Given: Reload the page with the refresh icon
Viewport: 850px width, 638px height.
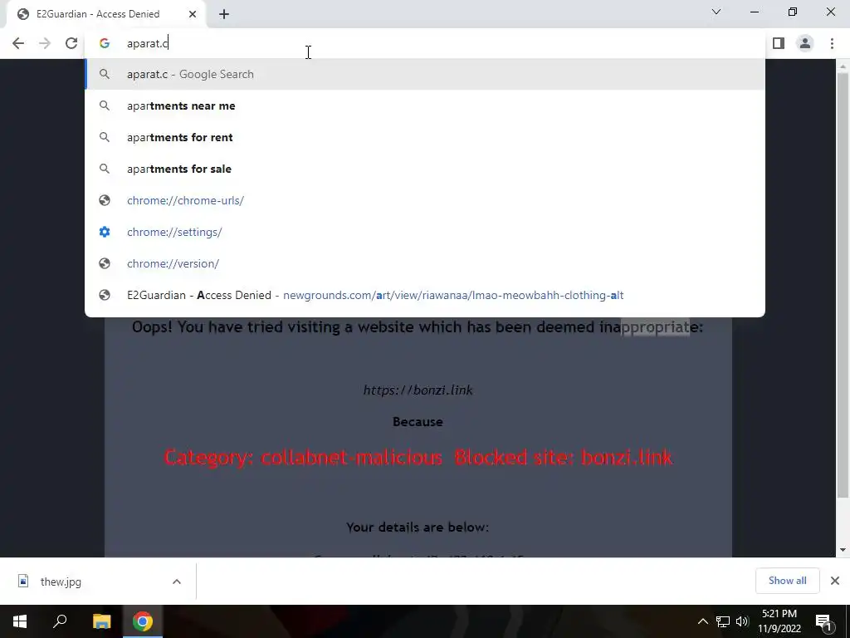Looking at the screenshot, I should 71,43.
